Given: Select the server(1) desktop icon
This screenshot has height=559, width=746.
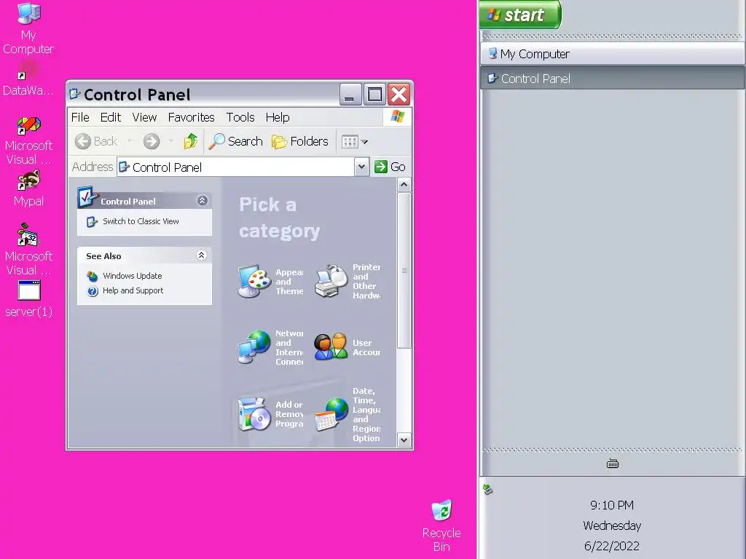Looking at the screenshot, I should click(x=28, y=299).
